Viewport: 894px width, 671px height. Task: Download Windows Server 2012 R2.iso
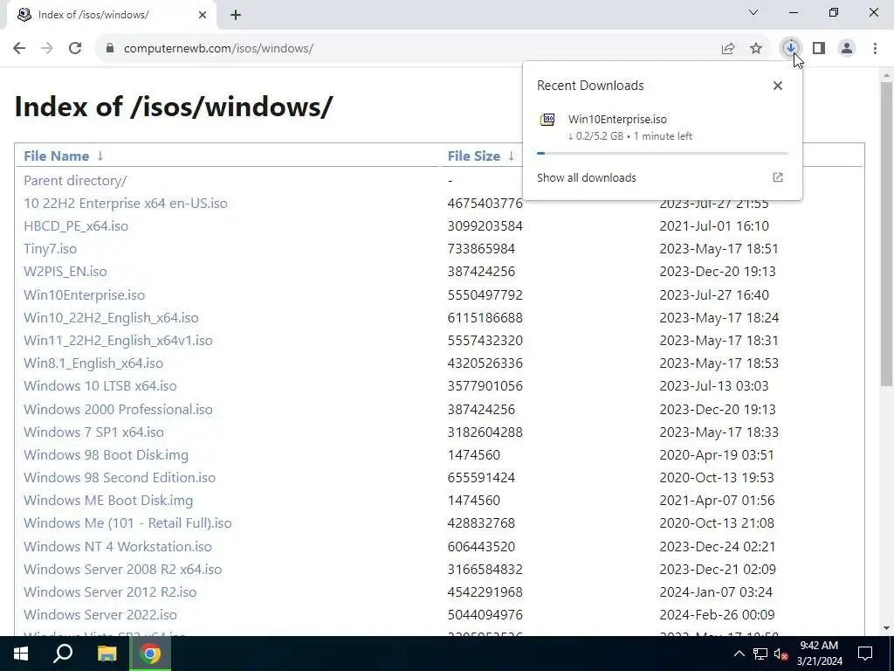click(110, 592)
